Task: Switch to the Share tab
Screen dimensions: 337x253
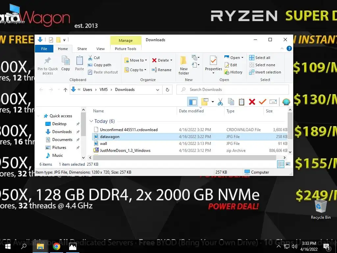Action: pos(82,49)
